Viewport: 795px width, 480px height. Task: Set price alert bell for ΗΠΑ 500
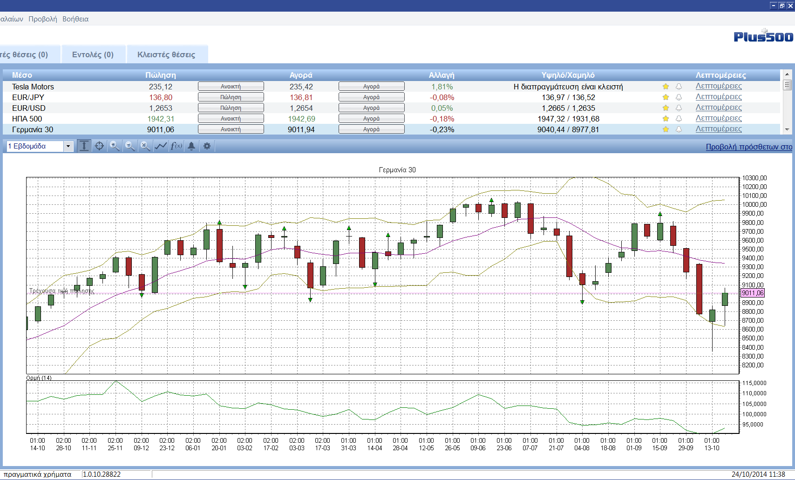coord(679,119)
